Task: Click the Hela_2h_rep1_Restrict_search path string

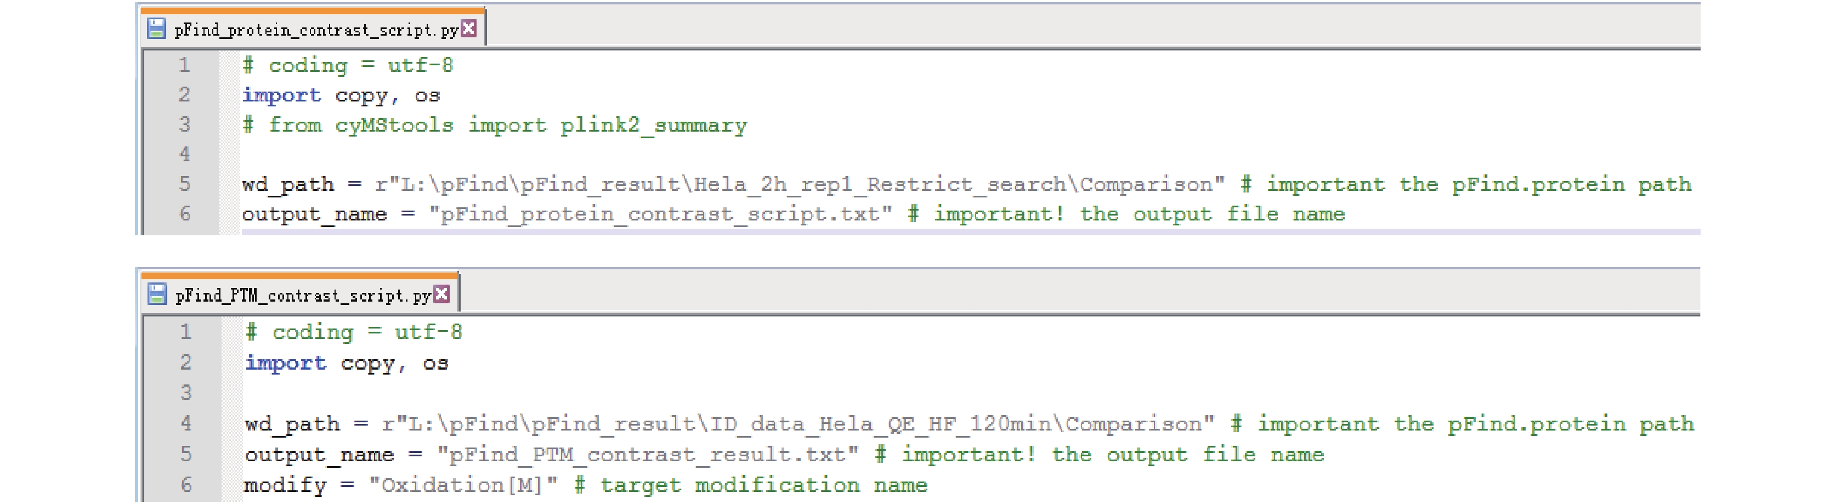Action: 799,184
